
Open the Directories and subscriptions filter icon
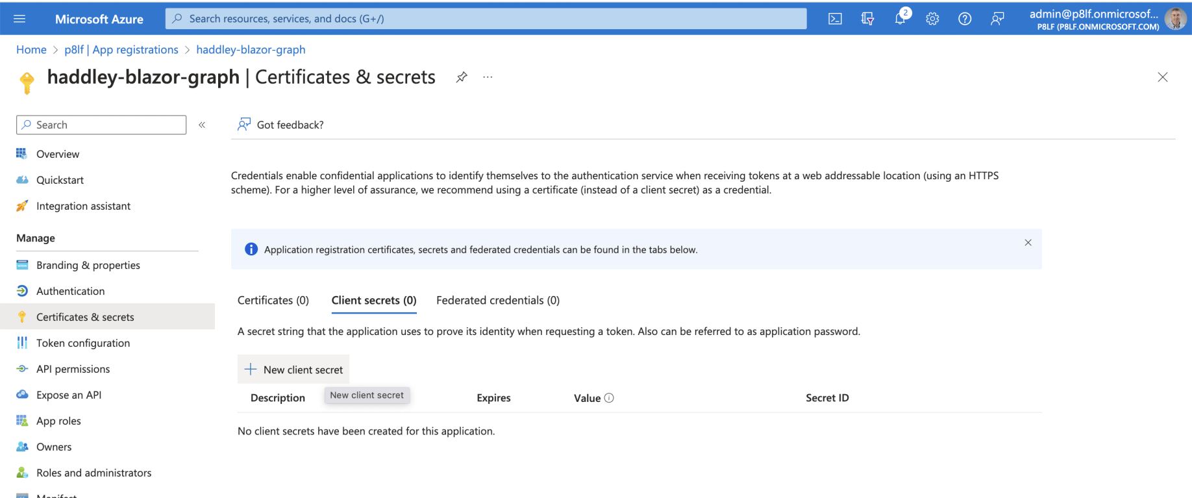pos(867,19)
